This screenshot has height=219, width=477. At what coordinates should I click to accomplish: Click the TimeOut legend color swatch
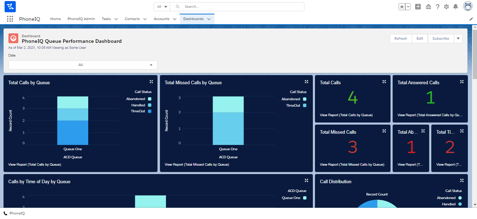[x=150, y=111]
